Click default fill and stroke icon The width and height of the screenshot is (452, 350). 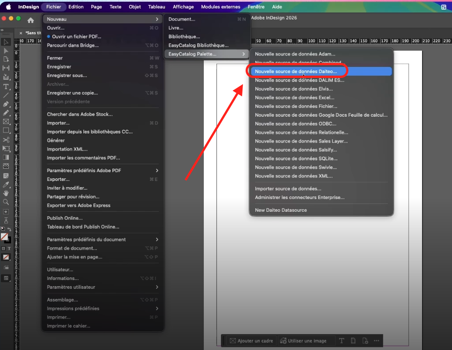tap(3, 229)
